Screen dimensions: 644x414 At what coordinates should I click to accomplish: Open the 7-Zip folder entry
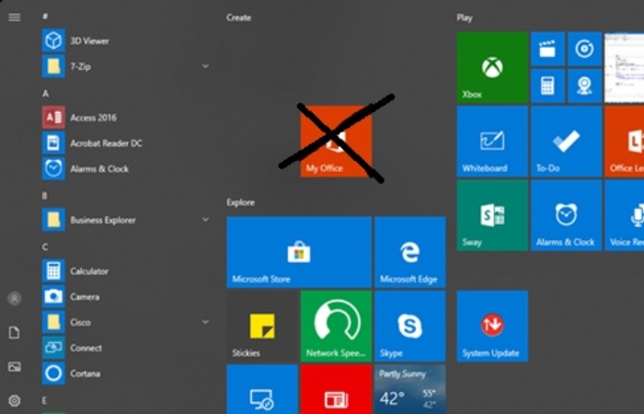125,66
